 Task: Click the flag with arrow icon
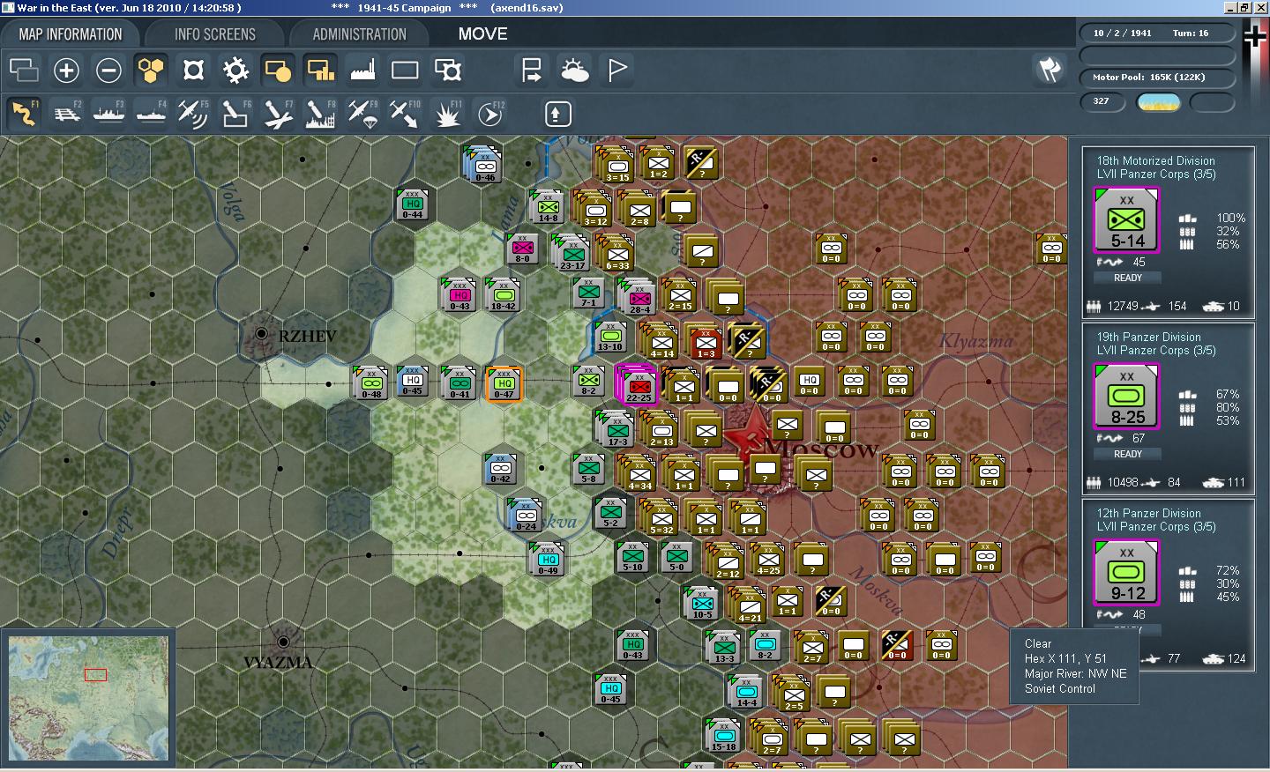(x=532, y=70)
